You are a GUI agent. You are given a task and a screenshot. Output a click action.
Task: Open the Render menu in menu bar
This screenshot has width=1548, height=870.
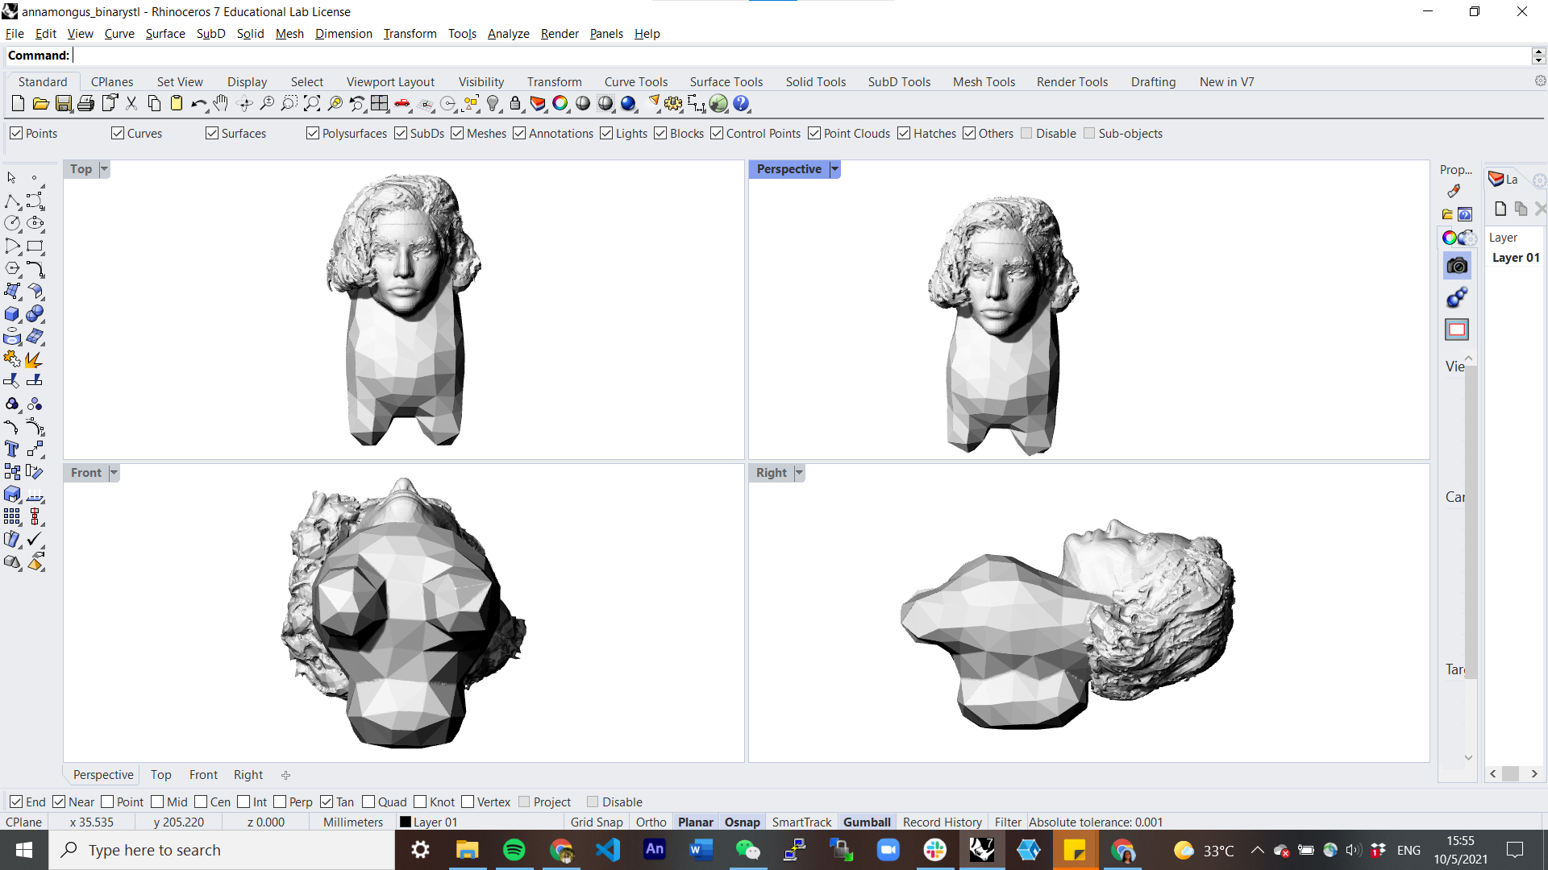pos(558,33)
